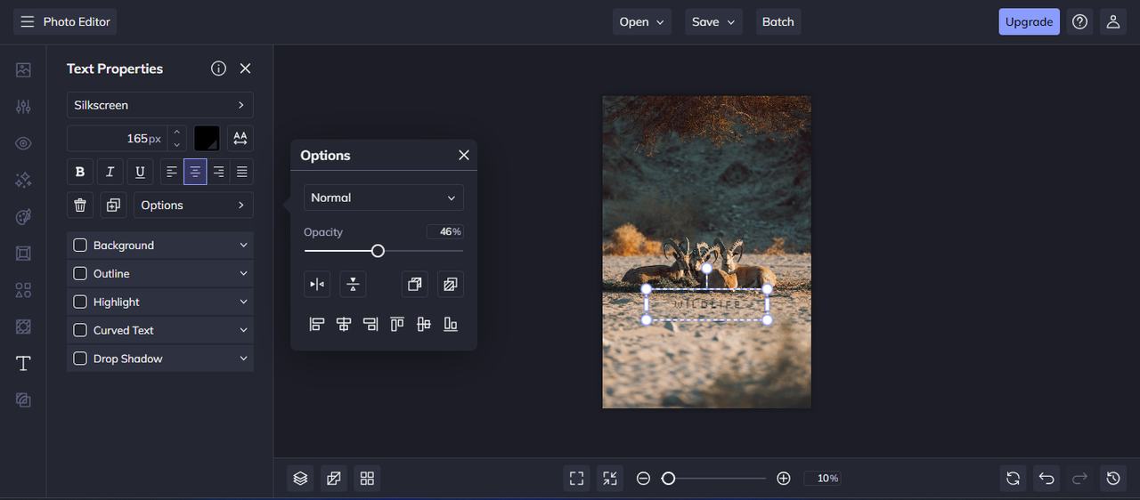Set text alignment to right
The width and height of the screenshot is (1140, 500).
click(x=218, y=172)
